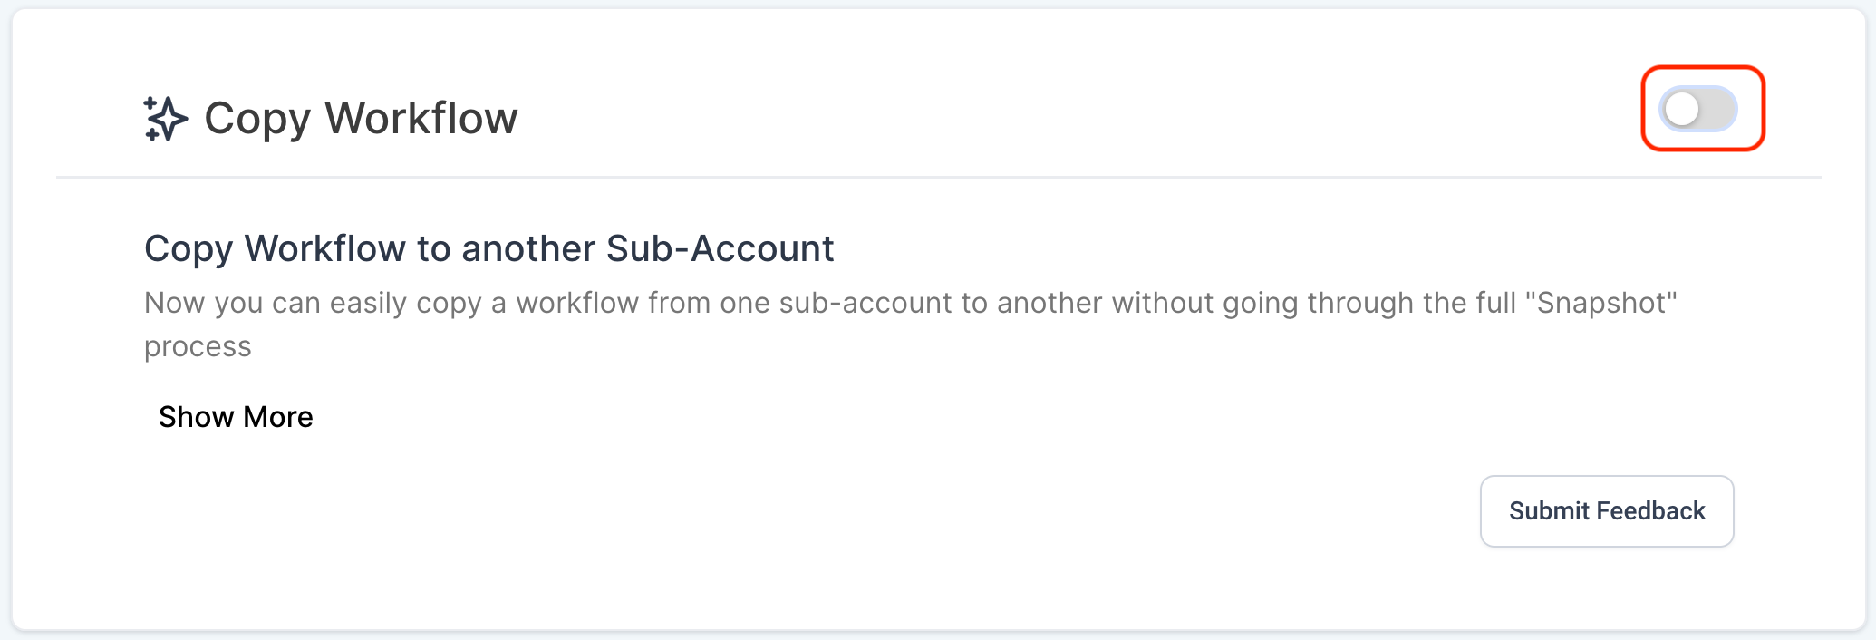Click the word More in Show More

click(x=278, y=417)
